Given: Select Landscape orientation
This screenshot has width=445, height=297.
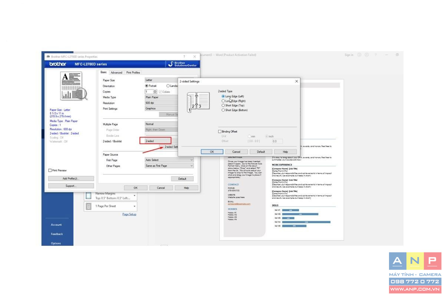Looking at the screenshot, I should [x=168, y=86].
